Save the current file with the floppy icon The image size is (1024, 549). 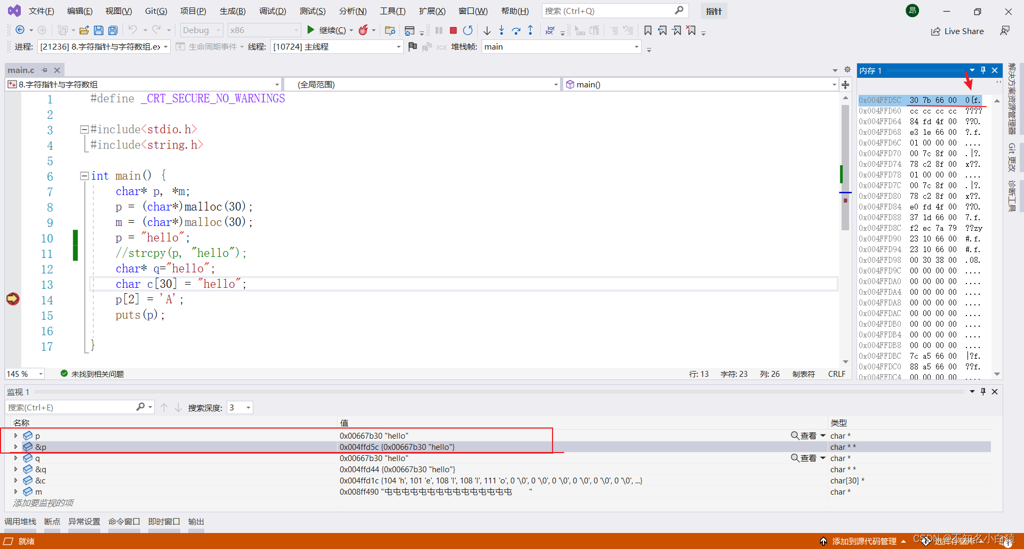(x=98, y=30)
